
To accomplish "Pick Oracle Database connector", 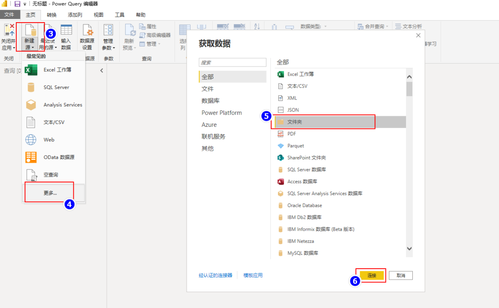I will (340, 205).
